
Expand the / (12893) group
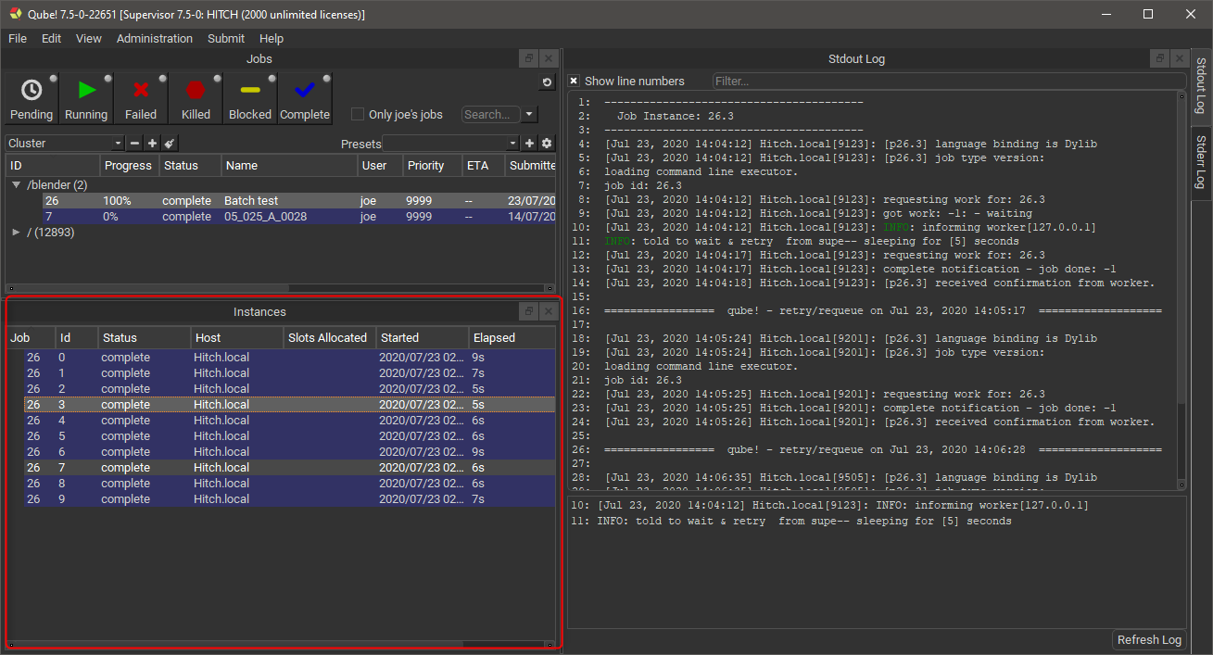[16, 233]
